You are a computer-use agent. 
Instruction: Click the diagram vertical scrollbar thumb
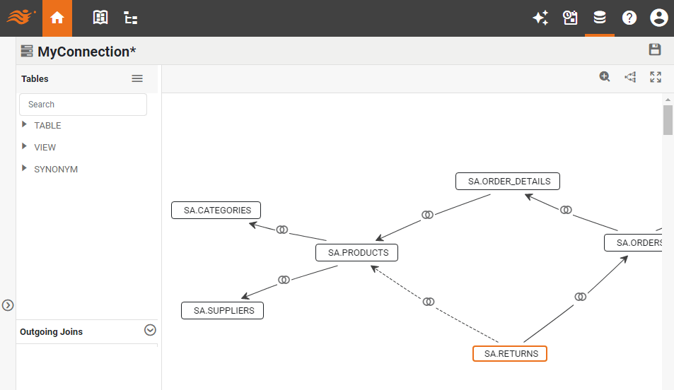(x=668, y=120)
